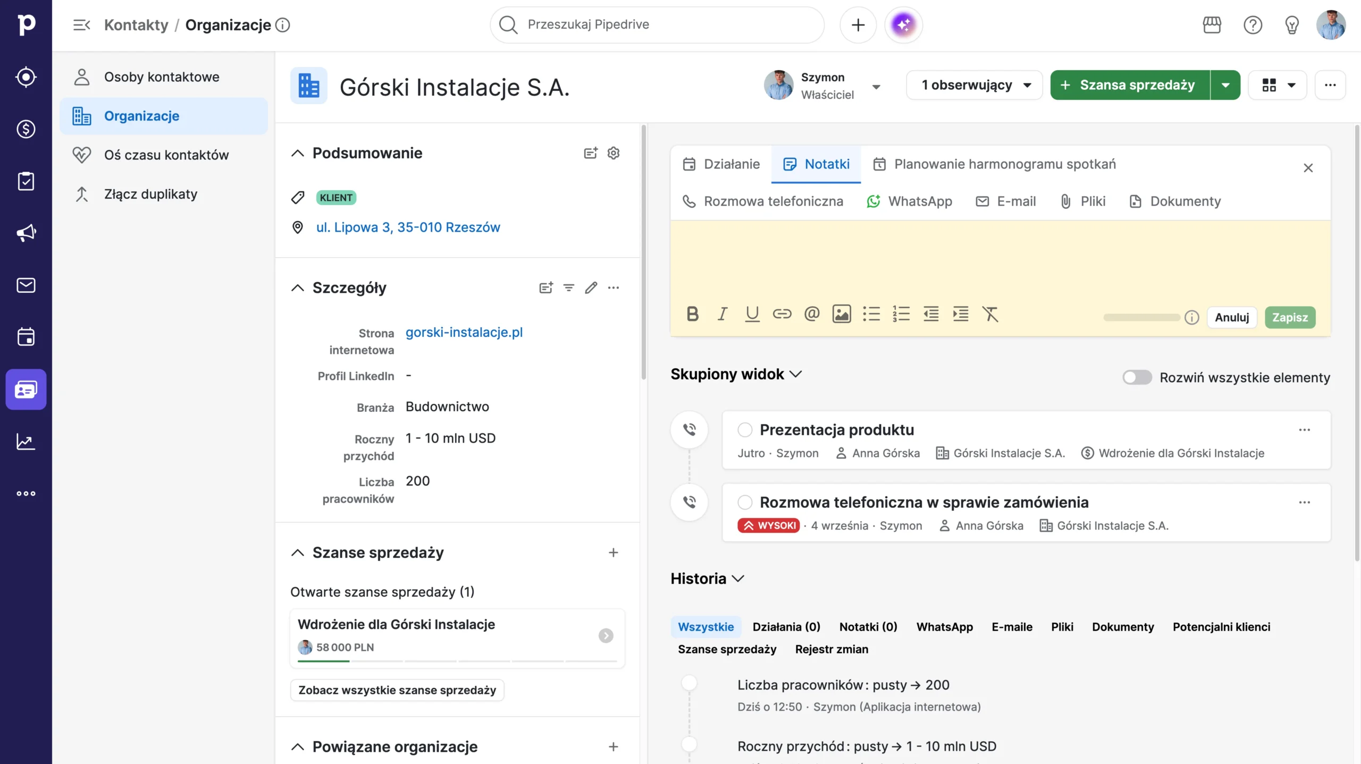This screenshot has width=1361, height=764.
Task: Click the note length indicator bar
Action: 1141,317
